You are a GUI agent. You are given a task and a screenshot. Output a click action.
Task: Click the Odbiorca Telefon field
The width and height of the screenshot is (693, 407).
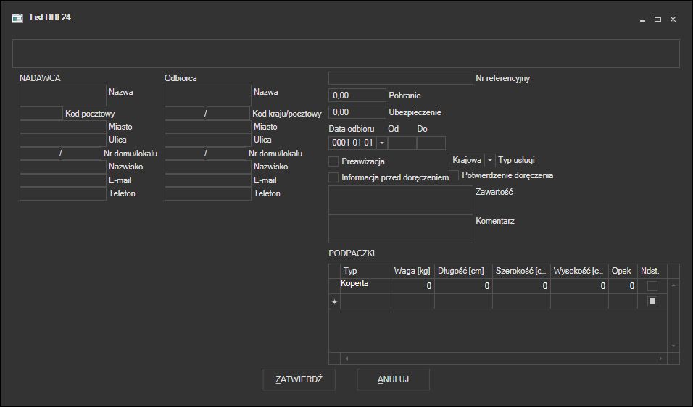(208, 193)
